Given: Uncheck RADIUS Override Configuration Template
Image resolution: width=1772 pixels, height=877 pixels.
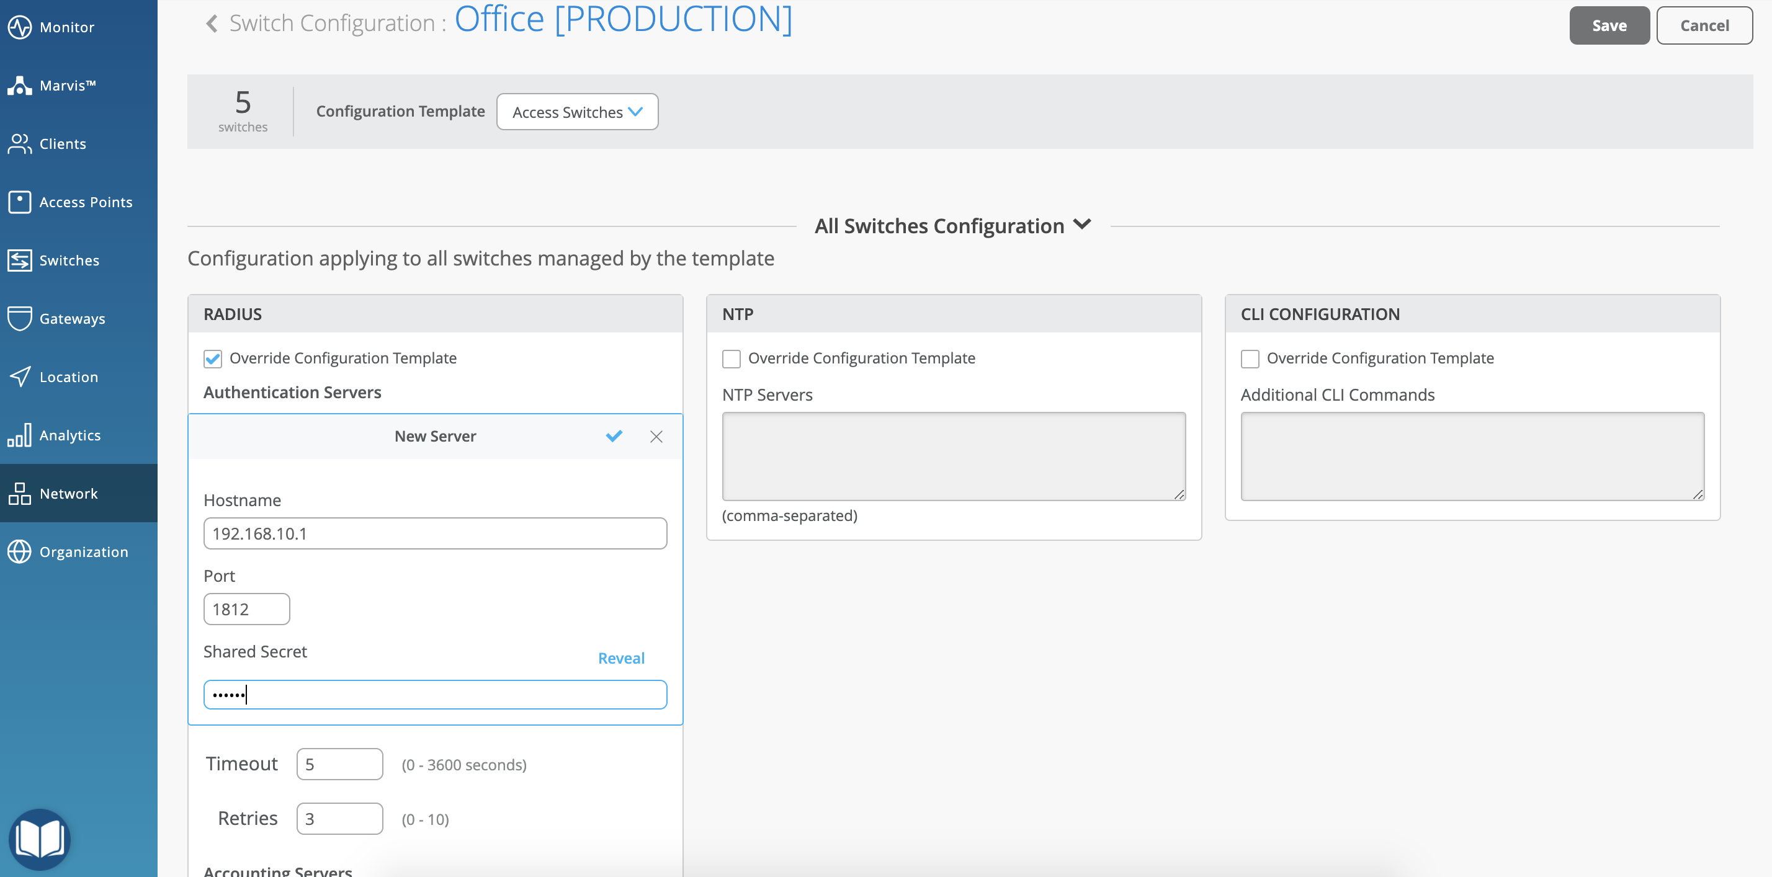Looking at the screenshot, I should 213,358.
